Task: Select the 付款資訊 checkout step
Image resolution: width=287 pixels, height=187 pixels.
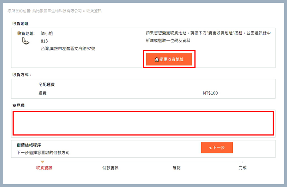Action: pyautogui.click(x=110, y=168)
